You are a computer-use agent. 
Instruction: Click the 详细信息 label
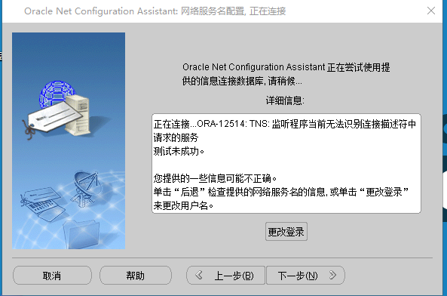(285, 100)
